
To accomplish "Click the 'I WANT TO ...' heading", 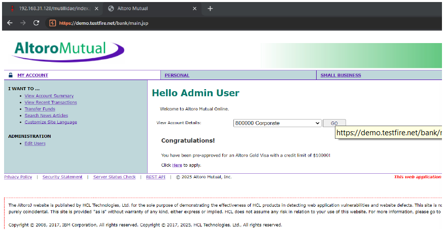I will pos(24,89).
